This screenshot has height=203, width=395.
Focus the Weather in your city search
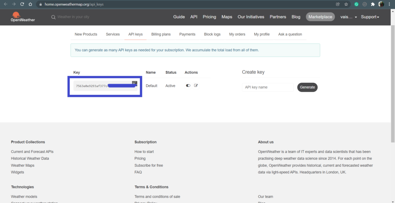click(x=73, y=17)
